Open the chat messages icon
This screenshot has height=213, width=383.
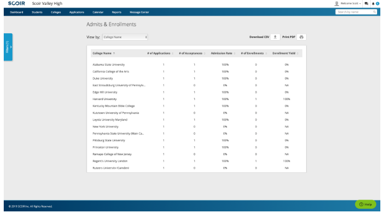pos(366,3)
